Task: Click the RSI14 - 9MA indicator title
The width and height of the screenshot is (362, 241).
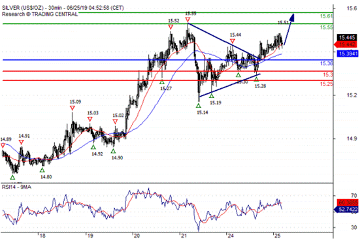Action: click(16, 187)
